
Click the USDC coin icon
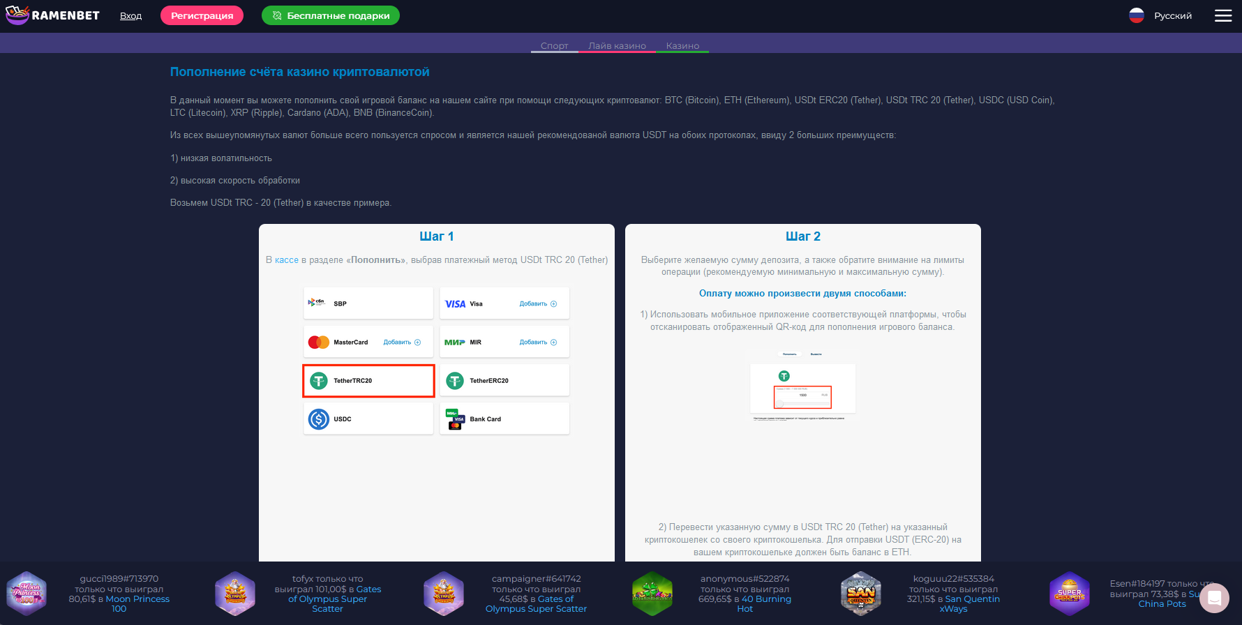click(319, 419)
